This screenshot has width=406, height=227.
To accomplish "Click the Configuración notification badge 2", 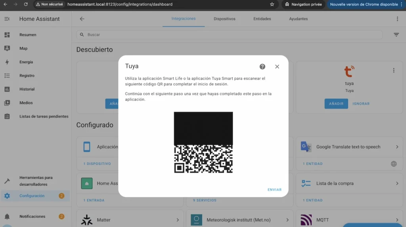I will [x=61, y=196].
